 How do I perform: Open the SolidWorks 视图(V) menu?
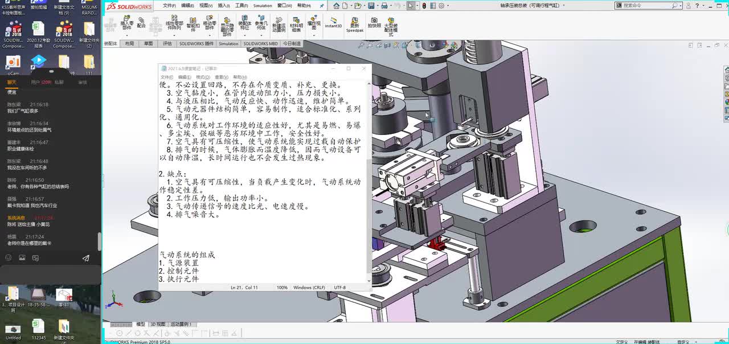[x=206, y=6]
